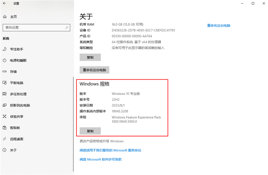Open 平板电脑 settings page

(16, 83)
